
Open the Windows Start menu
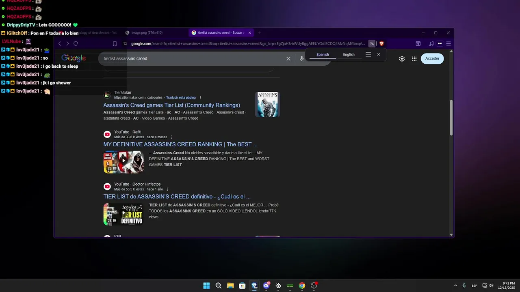coord(206,286)
